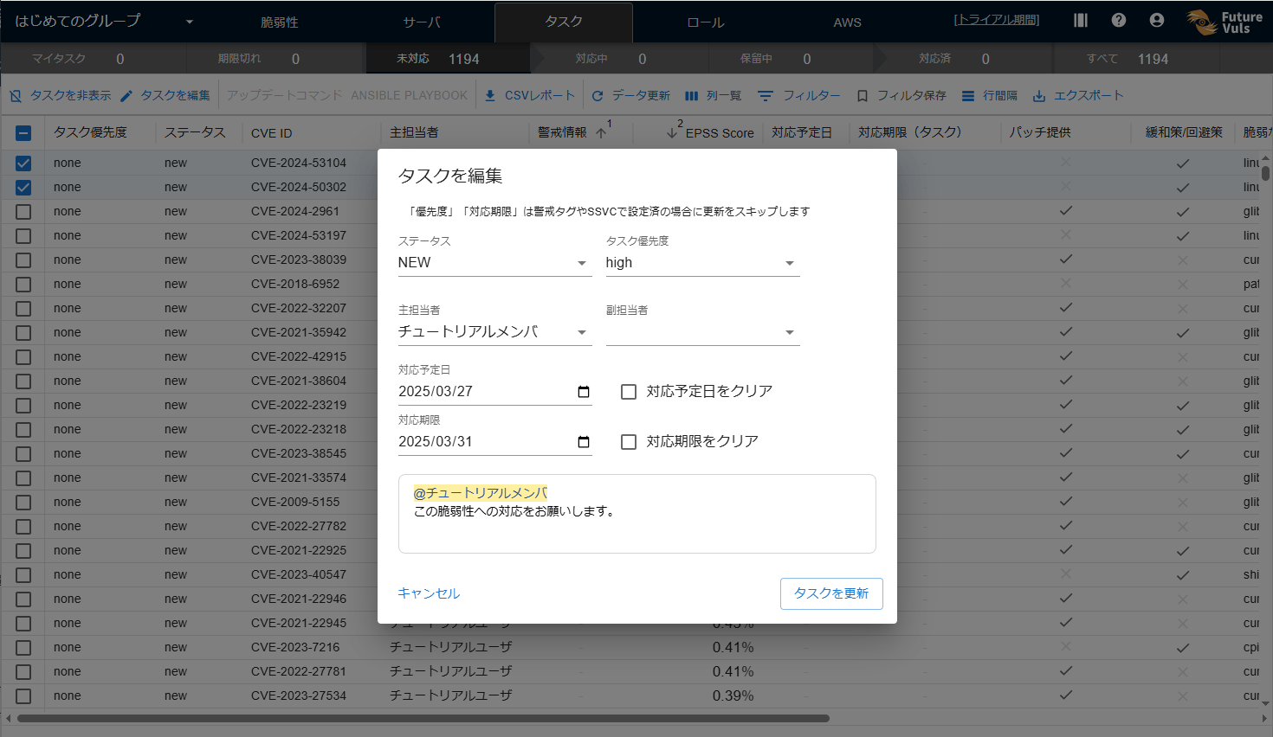1273x737 pixels.
Task: Click the vertical scrollbar thumb of the table
Action: point(1265,172)
